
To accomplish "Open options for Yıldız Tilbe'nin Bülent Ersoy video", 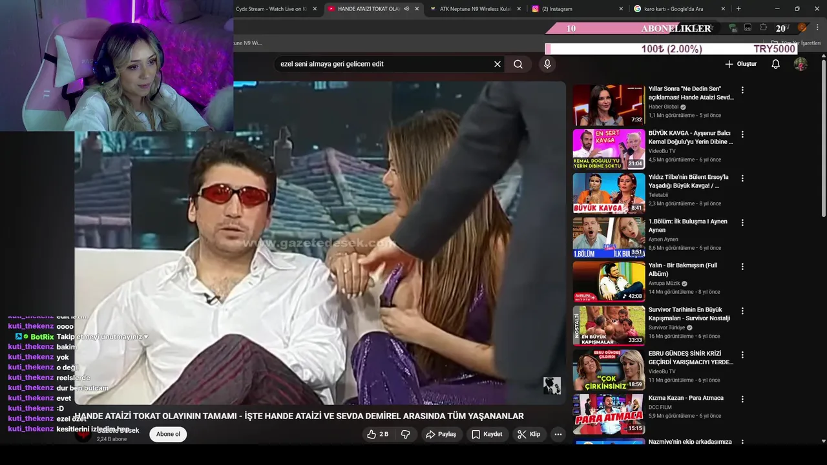I will click(742, 178).
